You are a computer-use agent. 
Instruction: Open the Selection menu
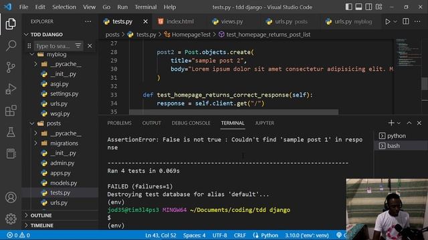point(64,7)
